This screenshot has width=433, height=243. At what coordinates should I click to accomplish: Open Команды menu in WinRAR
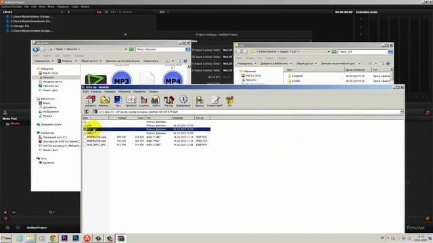click(x=96, y=92)
